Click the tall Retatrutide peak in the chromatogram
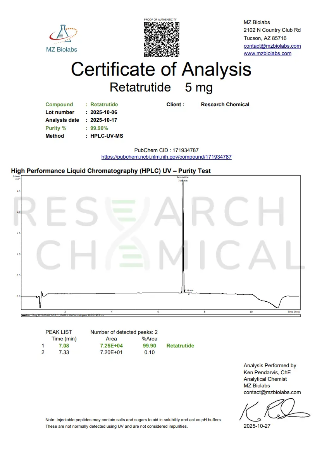 pyautogui.click(x=183, y=233)
